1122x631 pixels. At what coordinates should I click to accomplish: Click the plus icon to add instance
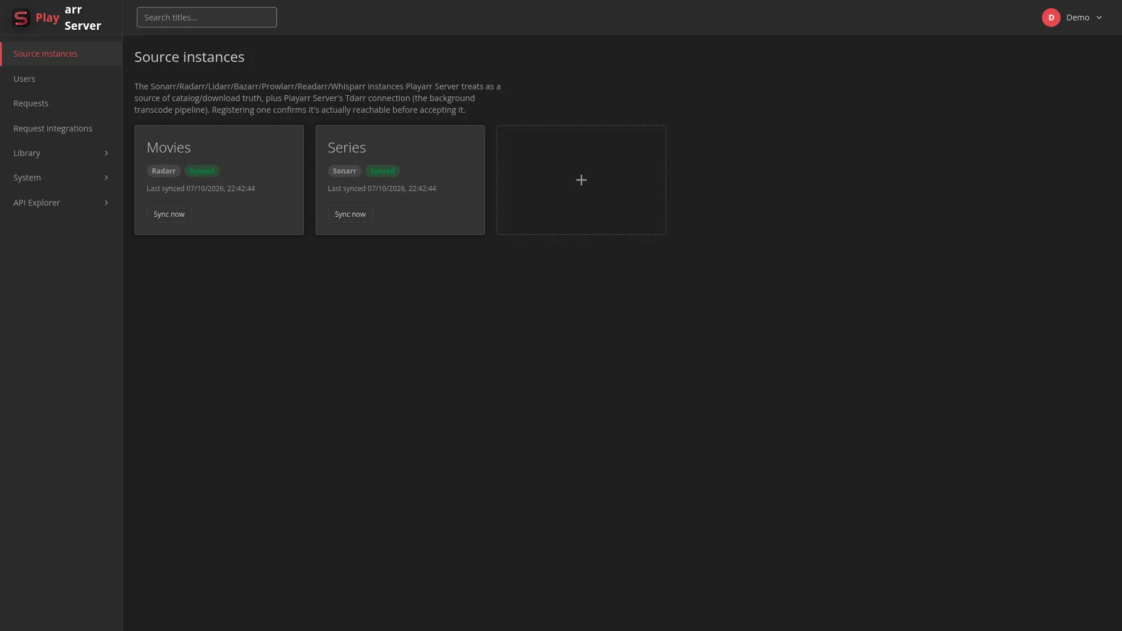pos(581,180)
